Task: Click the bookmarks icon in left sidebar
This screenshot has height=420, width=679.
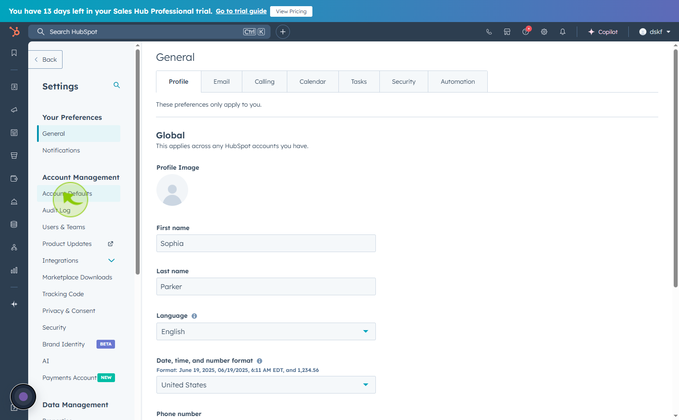Action: tap(14, 53)
